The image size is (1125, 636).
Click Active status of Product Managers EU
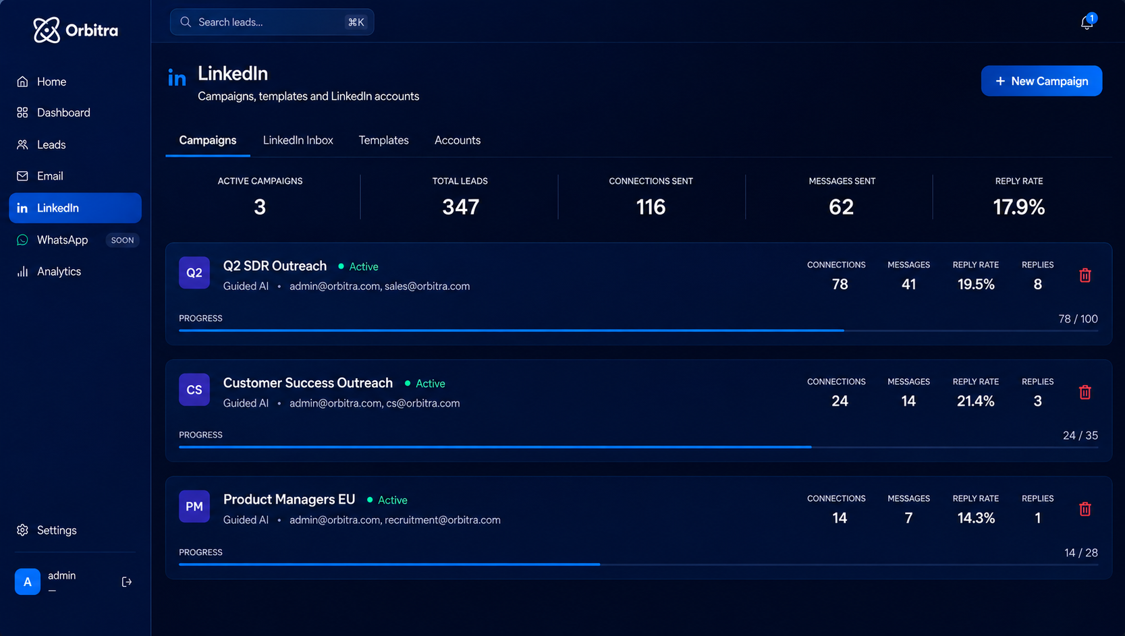click(x=387, y=500)
